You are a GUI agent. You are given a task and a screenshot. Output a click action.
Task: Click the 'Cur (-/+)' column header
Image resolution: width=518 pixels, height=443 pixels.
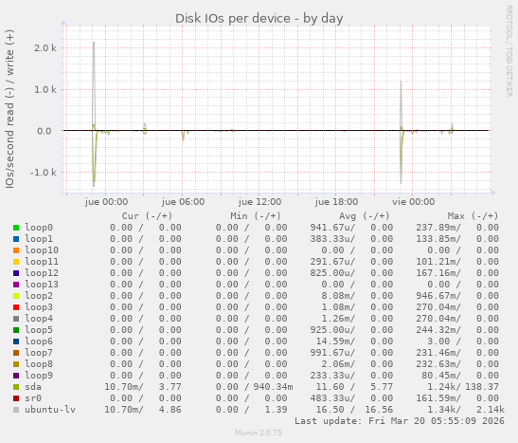(148, 216)
